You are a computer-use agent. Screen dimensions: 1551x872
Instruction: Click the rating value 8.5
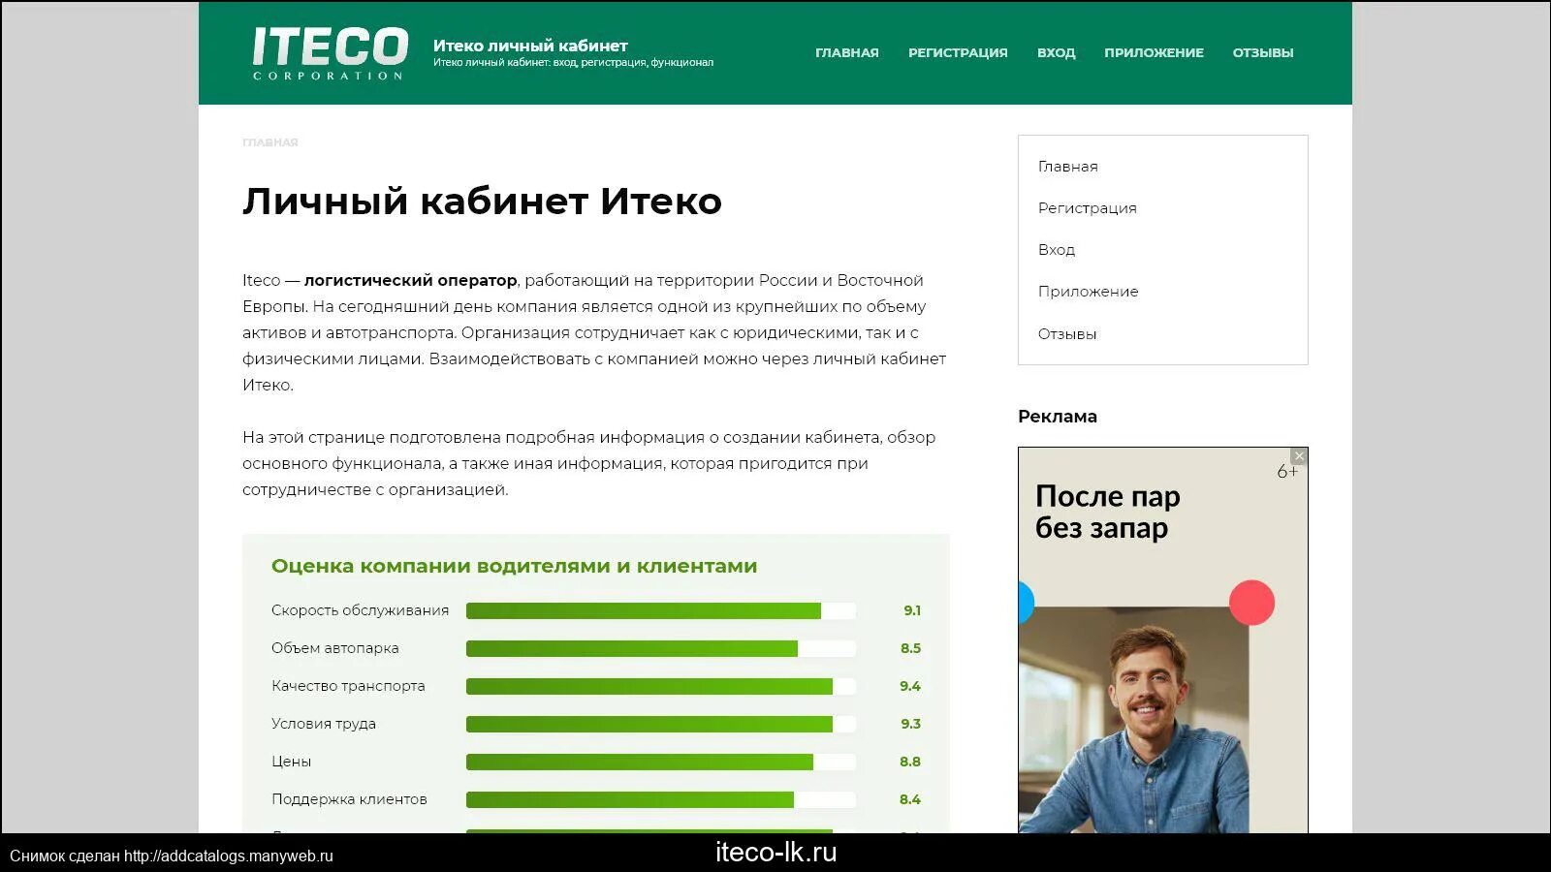[x=910, y=648]
